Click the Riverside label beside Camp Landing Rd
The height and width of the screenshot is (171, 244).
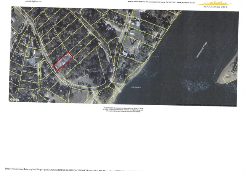point(114,71)
